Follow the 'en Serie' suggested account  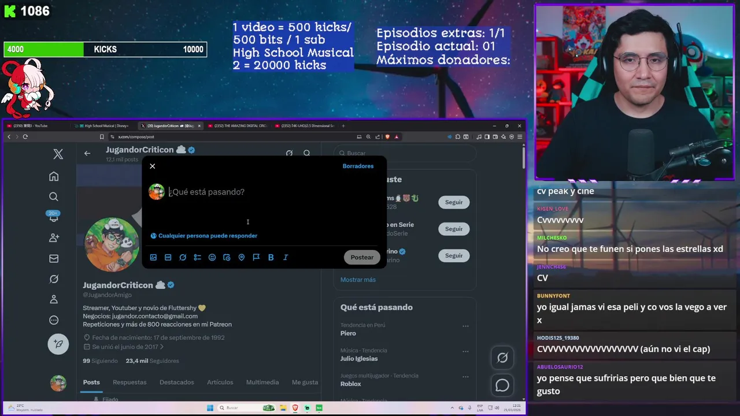[454, 229]
